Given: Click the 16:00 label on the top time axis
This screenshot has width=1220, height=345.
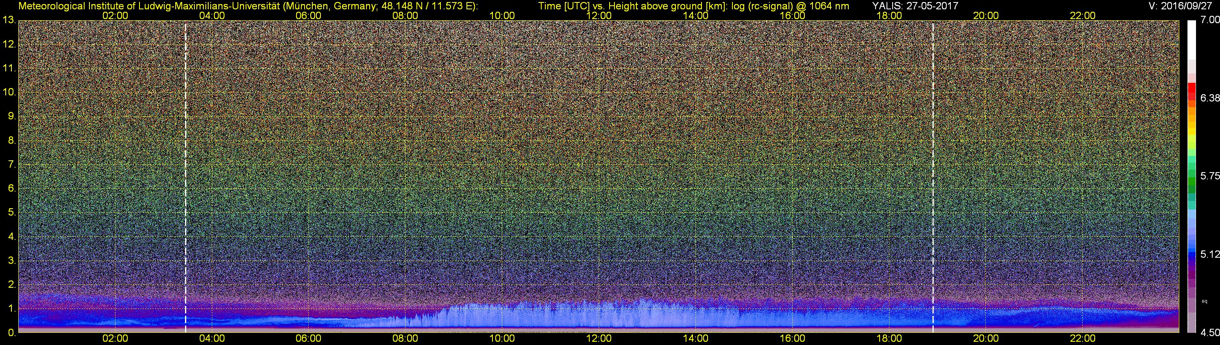Looking at the screenshot, I should 792,15.
